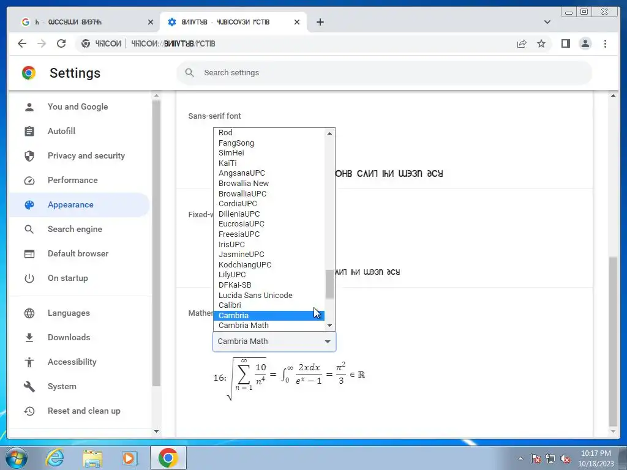Screen dimensions: 627x470
Task: Reload the page with the refresh icon
Action: [61, 43]
